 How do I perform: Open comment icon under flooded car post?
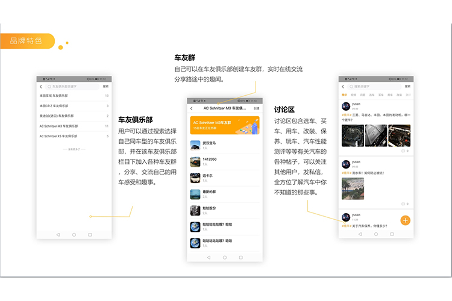tap(403, 204)
